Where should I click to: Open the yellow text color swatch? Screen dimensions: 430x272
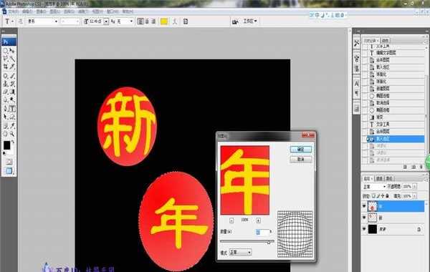164,21
